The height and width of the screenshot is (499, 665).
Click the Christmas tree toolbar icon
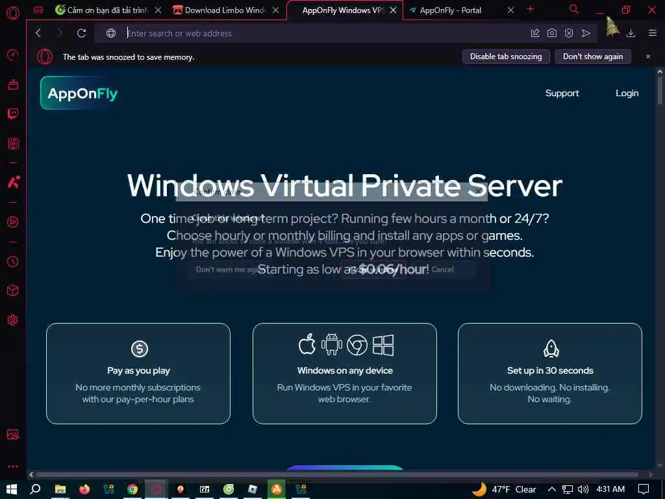pyautogui.click(x=612, y=27)
